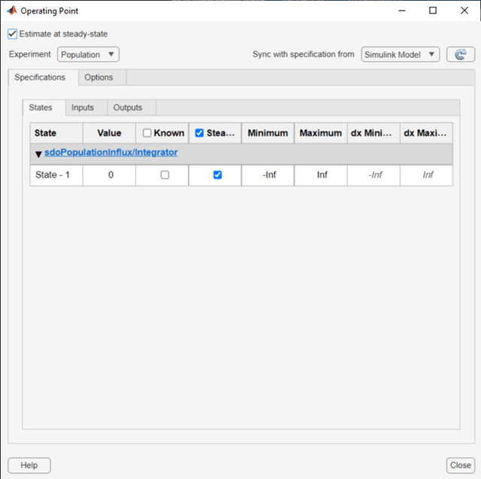Open the Outputs tab

click(128, 108)
